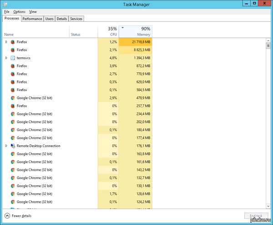The image size is (273, 225).
Task: Click Chrome icon in 161,6 MB row
Action: point(13,162)
